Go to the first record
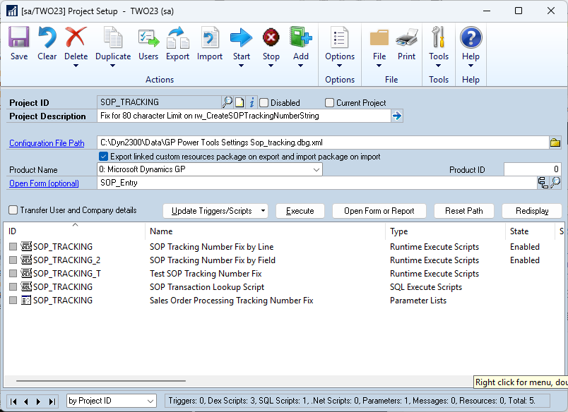The height and width of the screenshot is (412, 568). click(13, 401)
